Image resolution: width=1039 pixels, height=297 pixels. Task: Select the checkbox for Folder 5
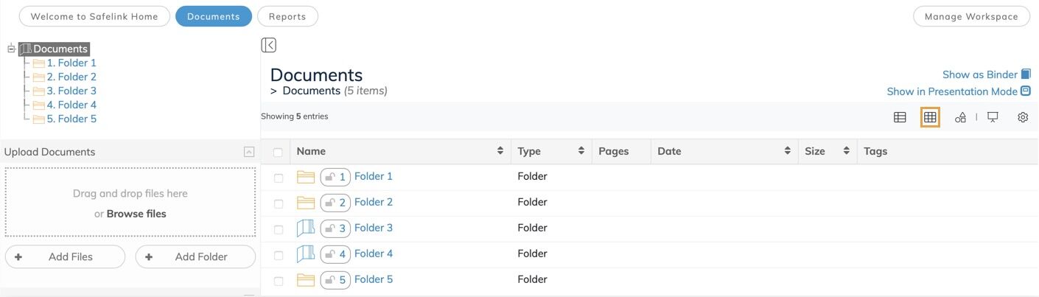pyautogui.click(x=279, y=281)
